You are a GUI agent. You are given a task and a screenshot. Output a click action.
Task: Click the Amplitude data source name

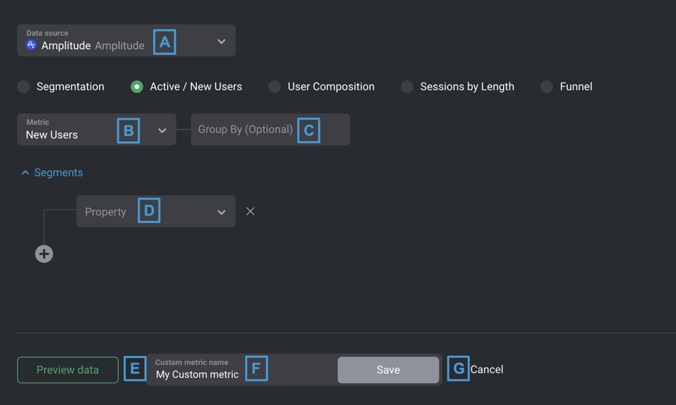(66, 45)
